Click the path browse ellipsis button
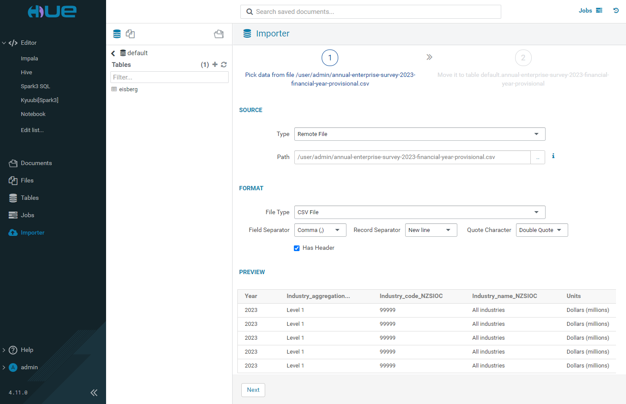The height and width of the screenshot is (404, 626). pos(538,157)
